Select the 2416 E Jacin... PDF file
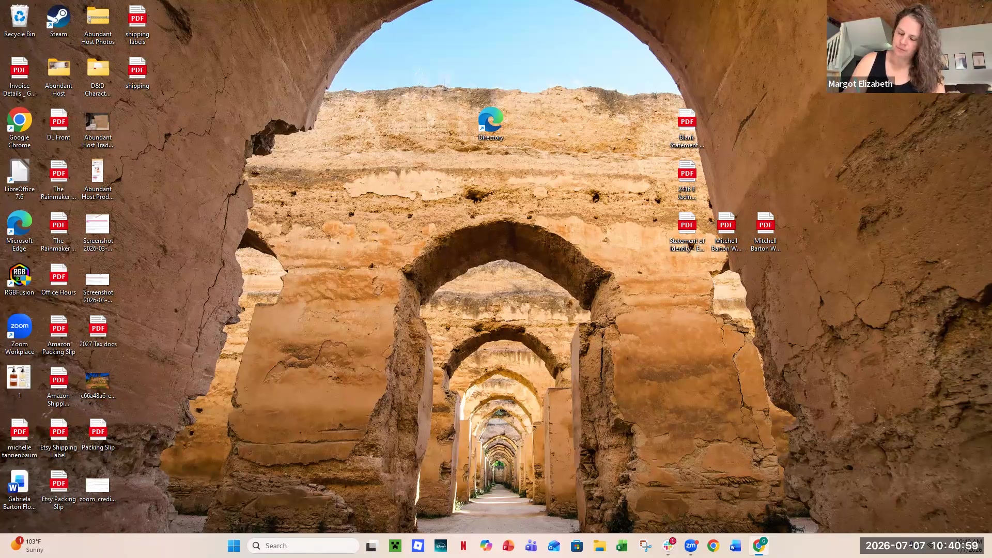 pos(687,180)
